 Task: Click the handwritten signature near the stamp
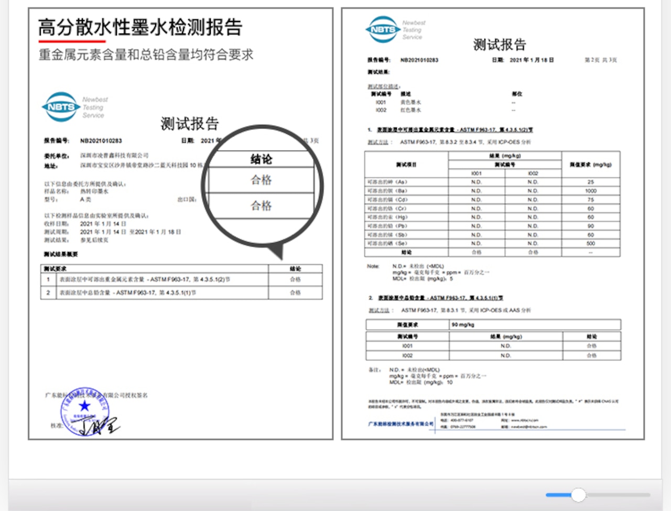click(x=99, y=425)
